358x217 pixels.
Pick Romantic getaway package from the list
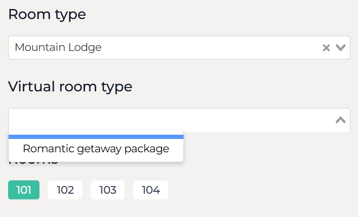click(96, 149)
